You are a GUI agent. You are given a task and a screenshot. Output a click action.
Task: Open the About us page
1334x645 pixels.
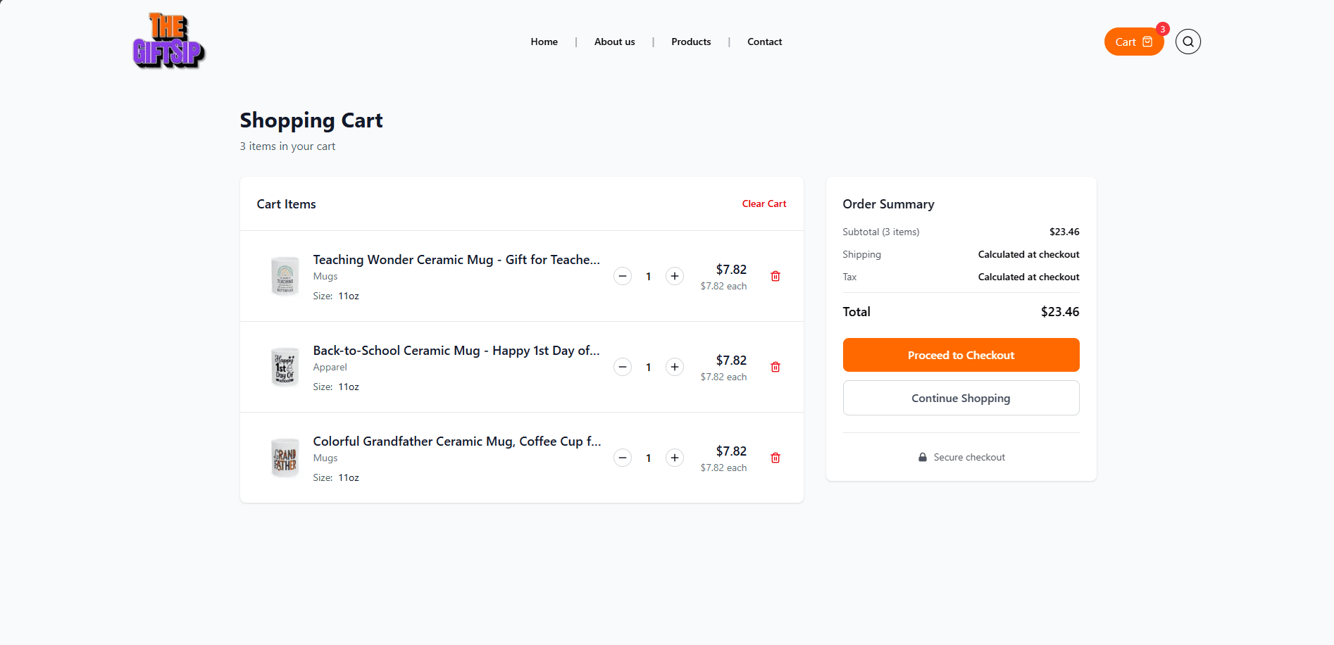614,42
